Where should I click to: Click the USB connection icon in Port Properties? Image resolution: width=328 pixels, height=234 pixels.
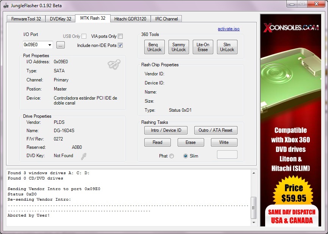[x=114, y=64]
